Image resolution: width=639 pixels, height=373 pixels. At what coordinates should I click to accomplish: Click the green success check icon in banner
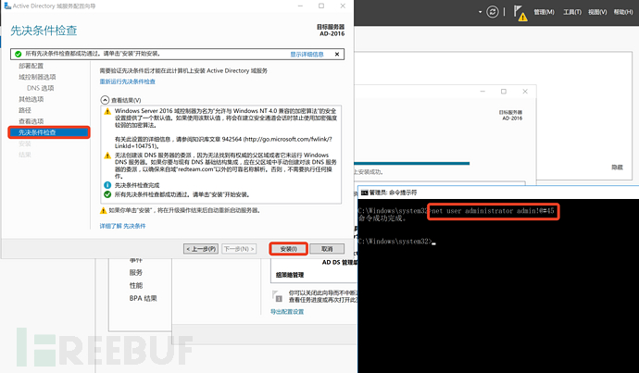[x=18, y=54]
